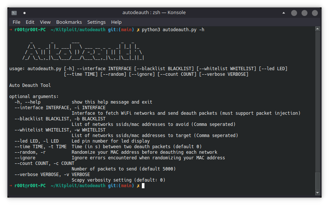
Task: Click the '-h, --help' option text
Action: pos(27,102)
